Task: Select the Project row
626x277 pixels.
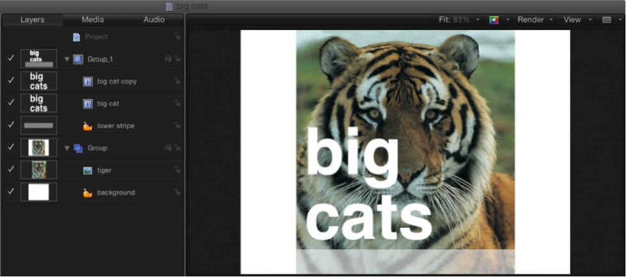Action: pyautogui.click(x=93, y=36)
